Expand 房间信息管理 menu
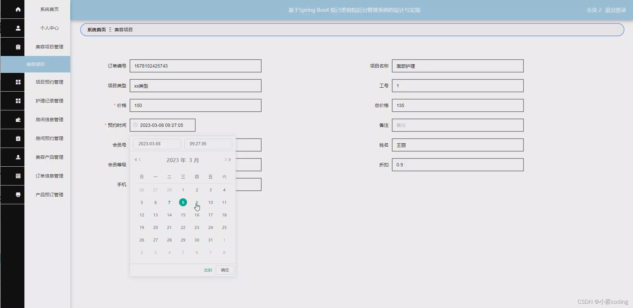 pyautogui.click(x=49, y=120)
